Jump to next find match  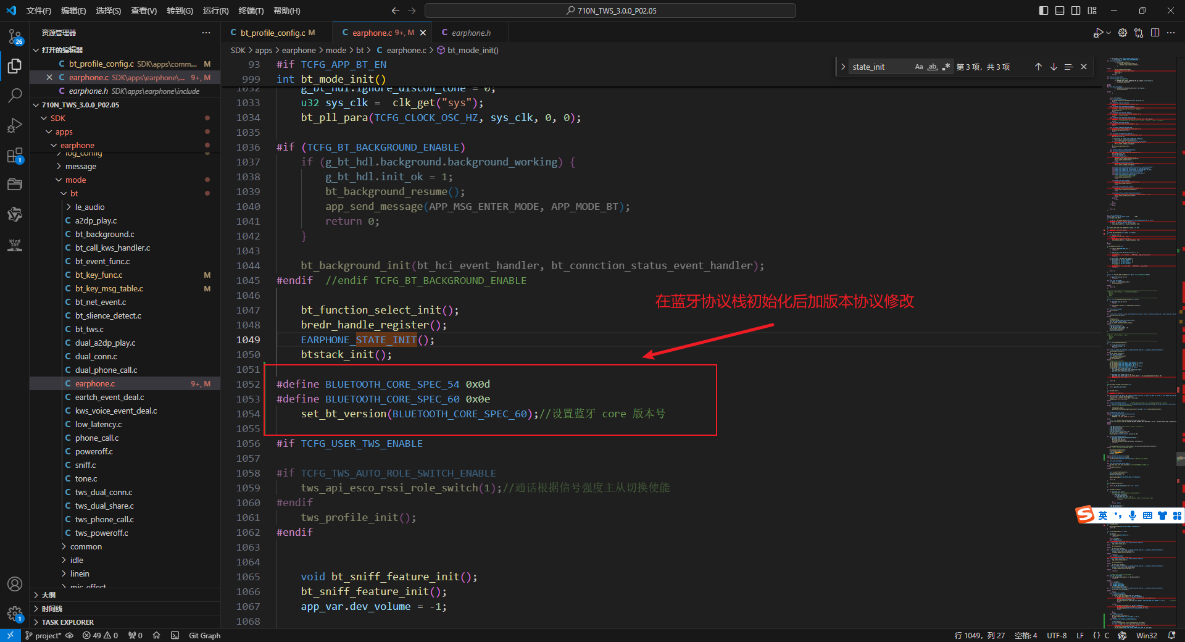(x=1054, y=67)
